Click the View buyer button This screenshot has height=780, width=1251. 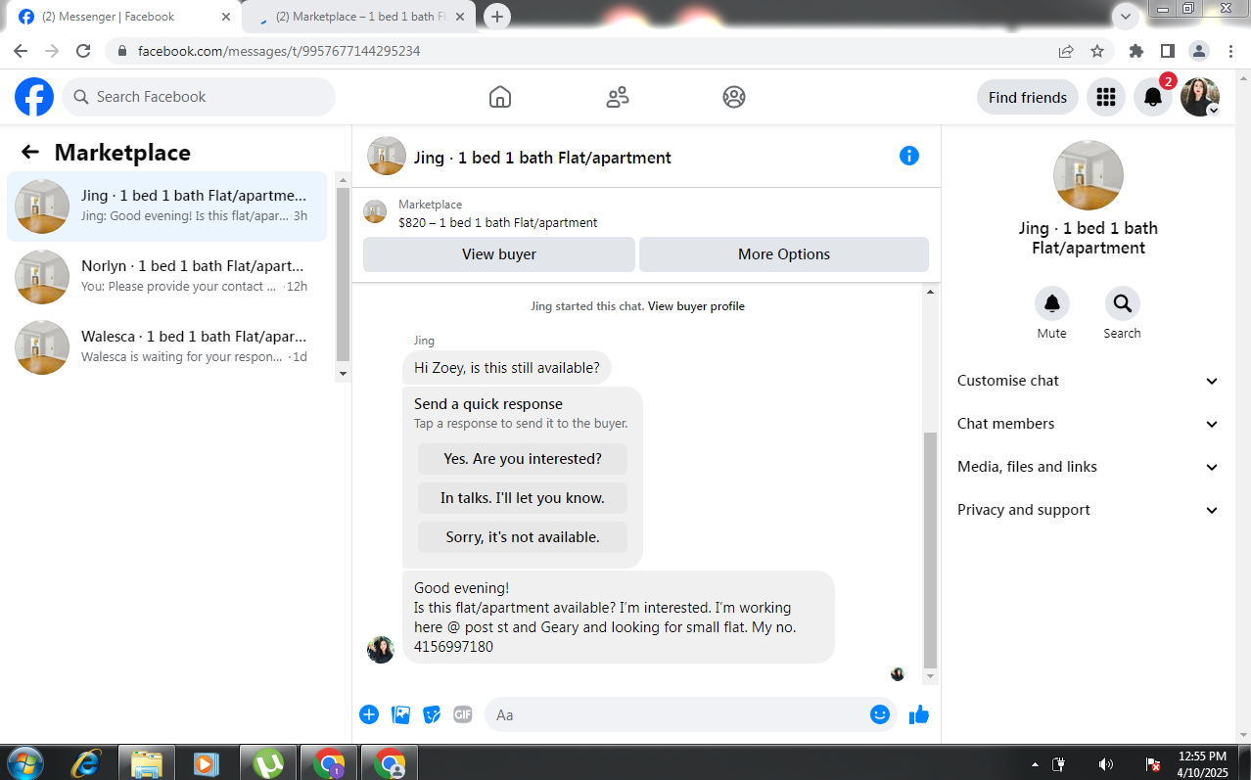tap(499, 254)
